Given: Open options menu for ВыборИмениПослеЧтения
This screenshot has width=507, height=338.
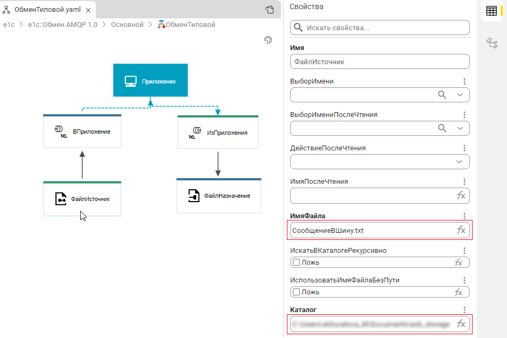Looking at the screenshot, I should (464, 115).
